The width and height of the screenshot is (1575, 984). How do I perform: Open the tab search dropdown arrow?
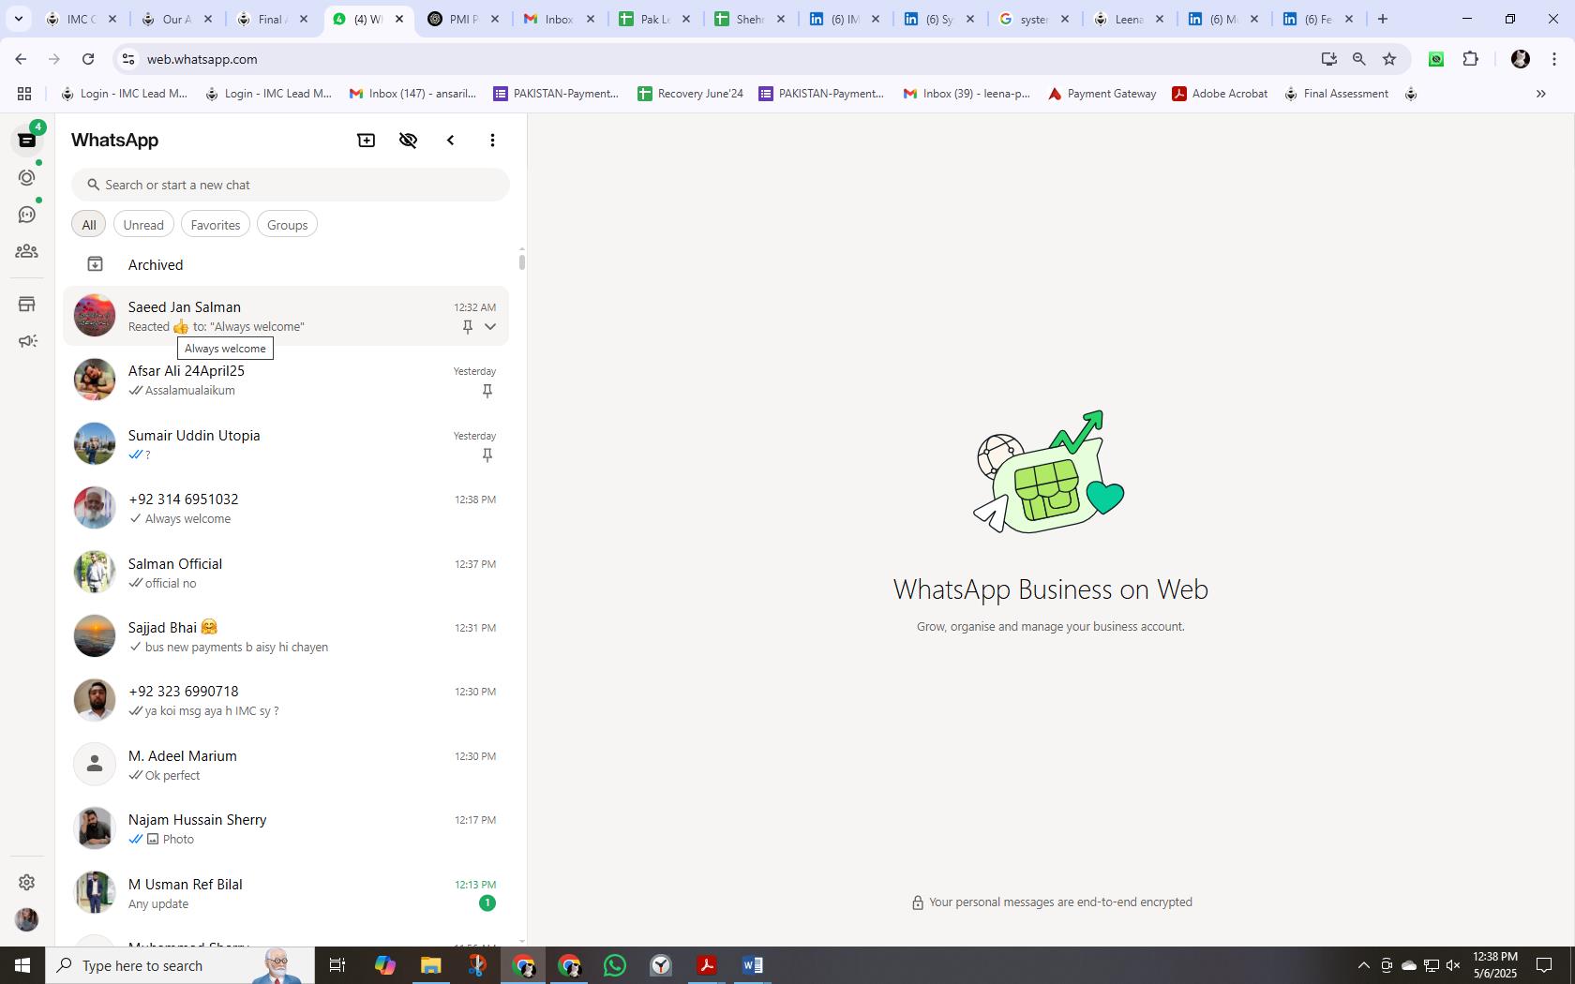(x=18, y=19)
